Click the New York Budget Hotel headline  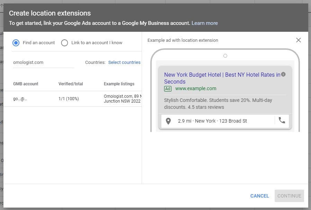click(222, 78)
